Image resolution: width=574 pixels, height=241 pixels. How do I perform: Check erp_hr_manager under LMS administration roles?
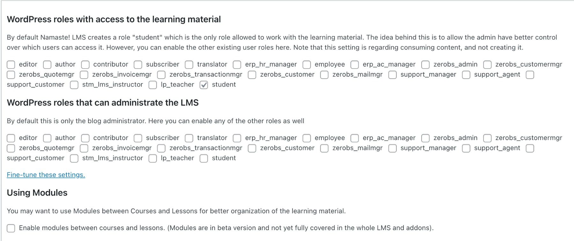point(237,138)
